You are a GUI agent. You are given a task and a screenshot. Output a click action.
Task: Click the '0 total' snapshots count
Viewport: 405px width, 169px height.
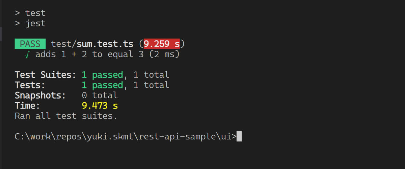[x=100, y=96]
